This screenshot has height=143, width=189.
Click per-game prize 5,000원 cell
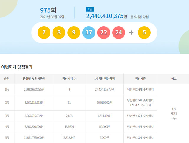(x=104, y=138)
